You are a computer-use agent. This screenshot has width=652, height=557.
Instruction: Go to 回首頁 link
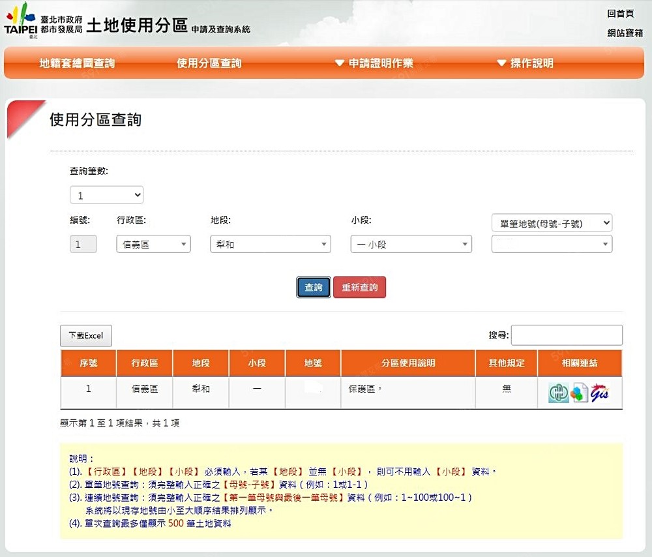pos(620,14)
